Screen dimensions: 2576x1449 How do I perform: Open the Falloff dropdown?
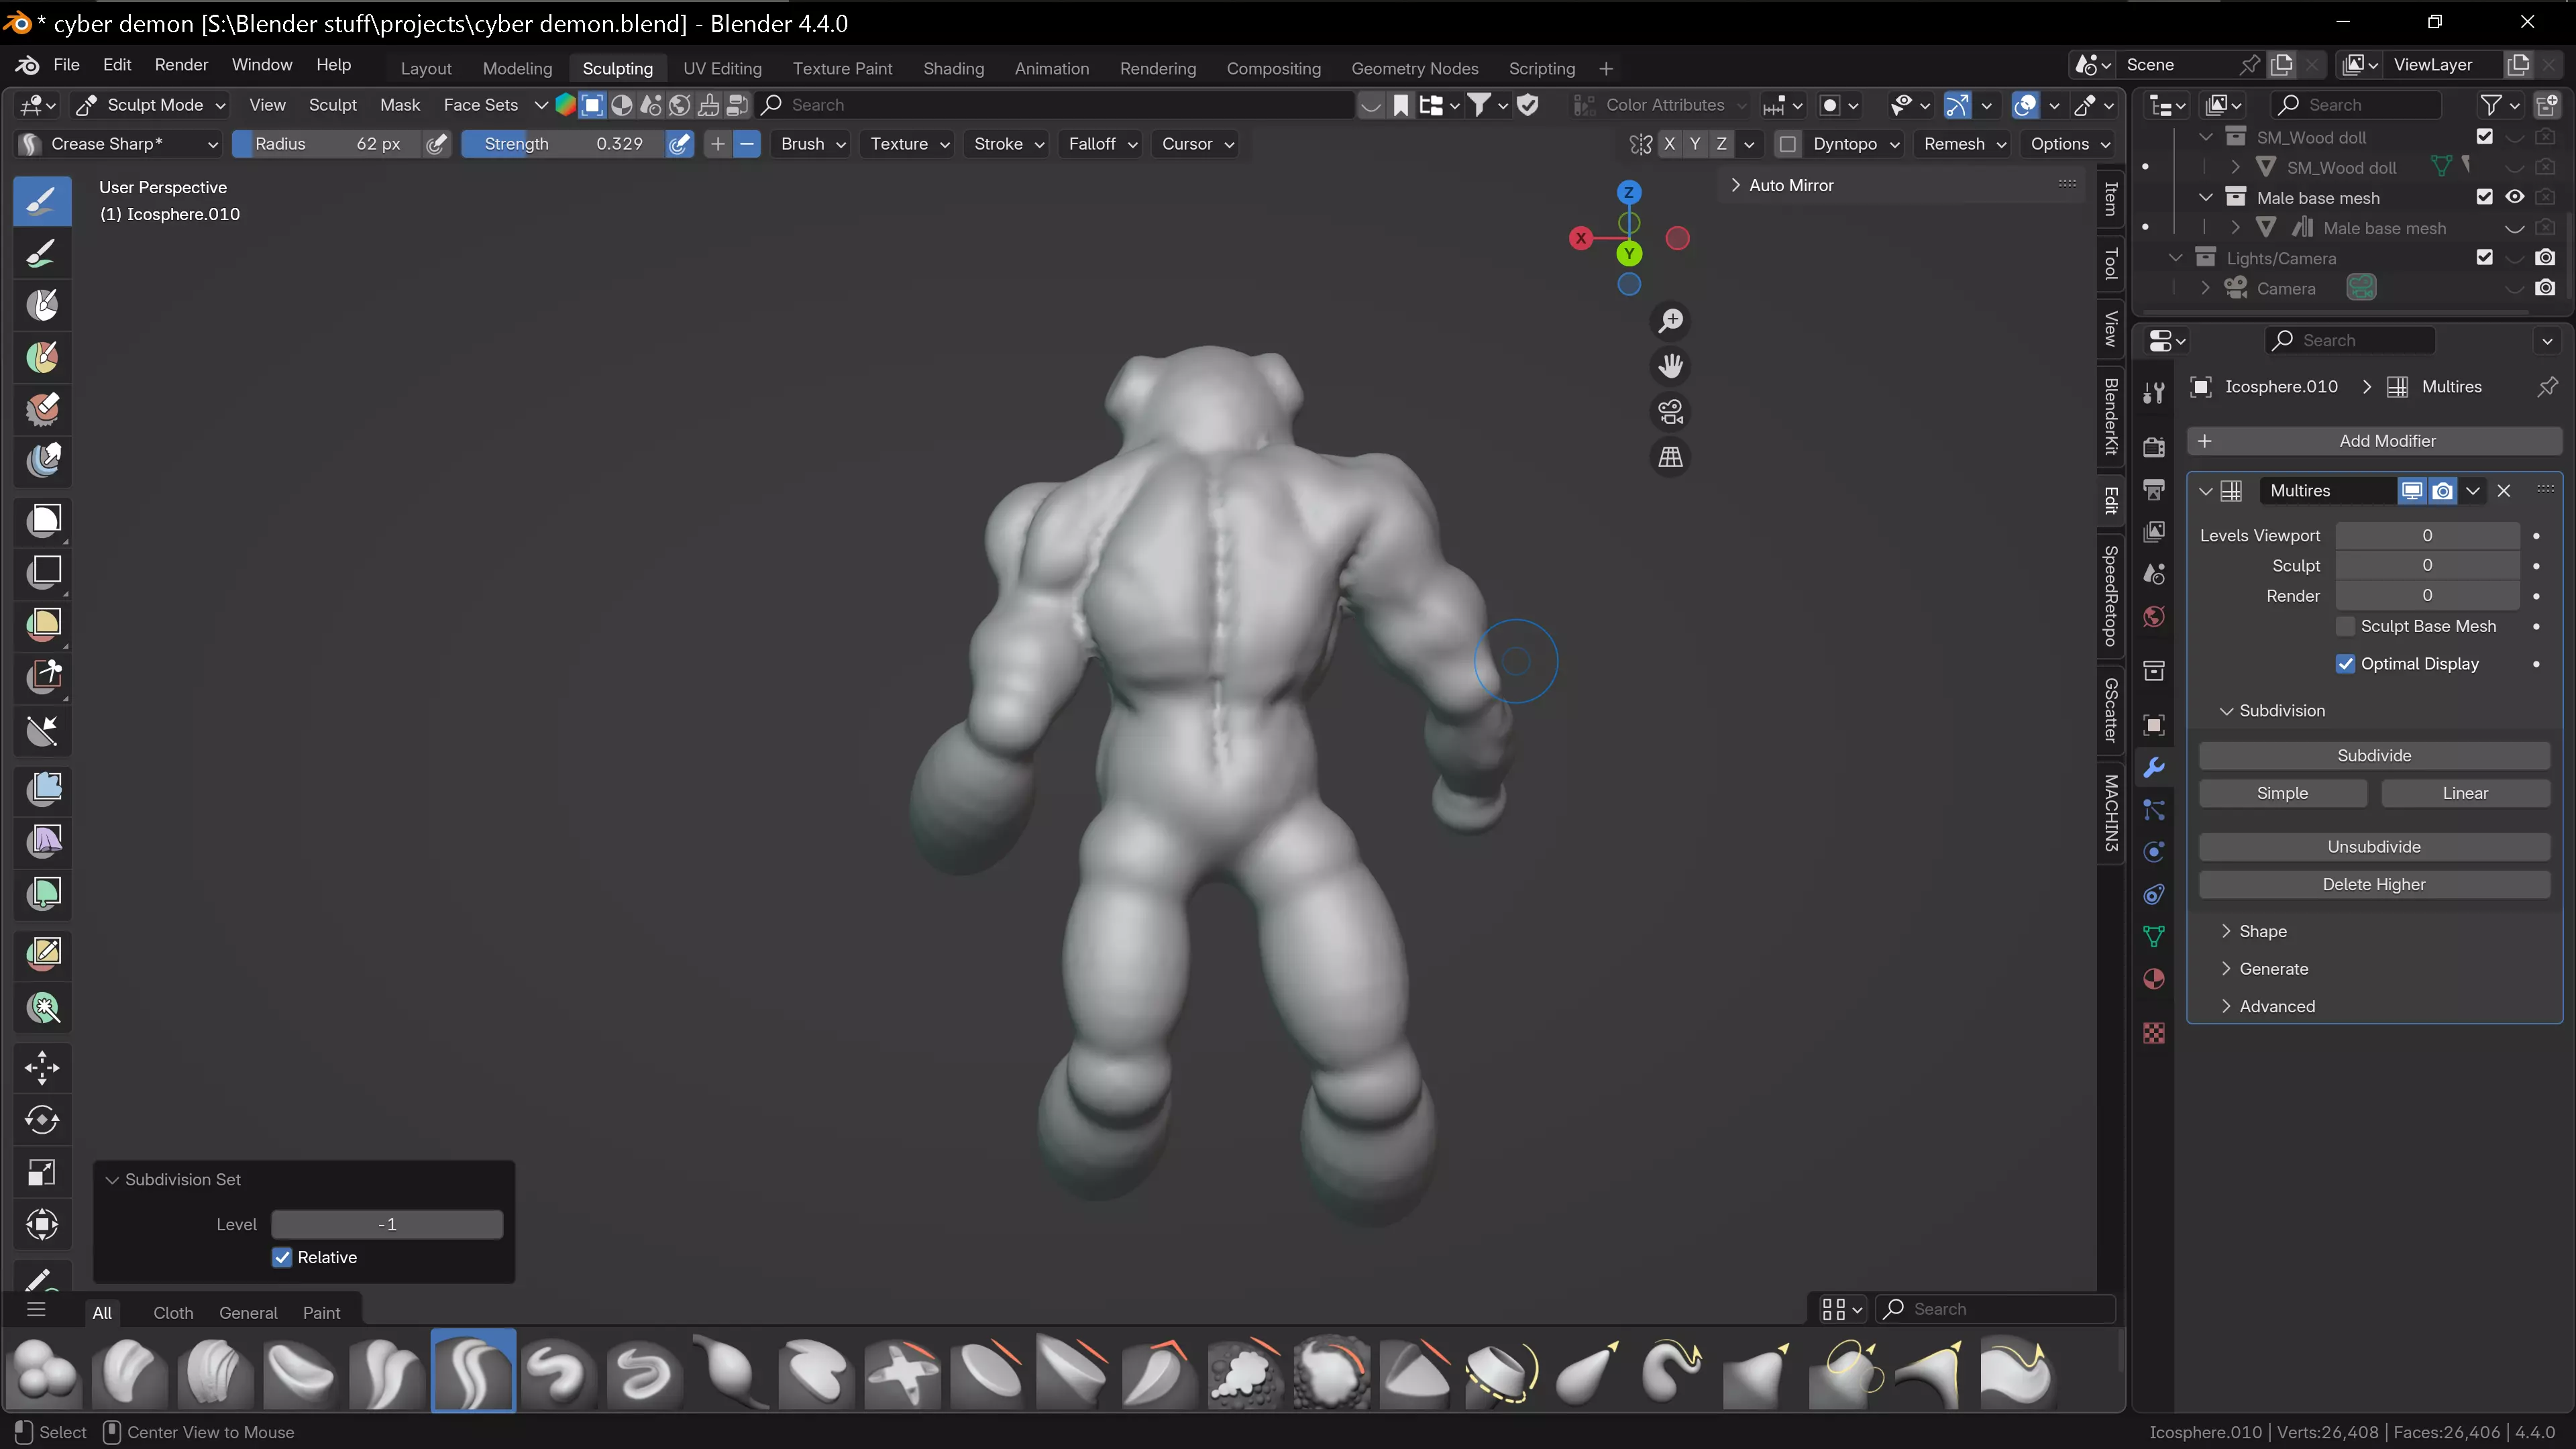pos(1102,144)
